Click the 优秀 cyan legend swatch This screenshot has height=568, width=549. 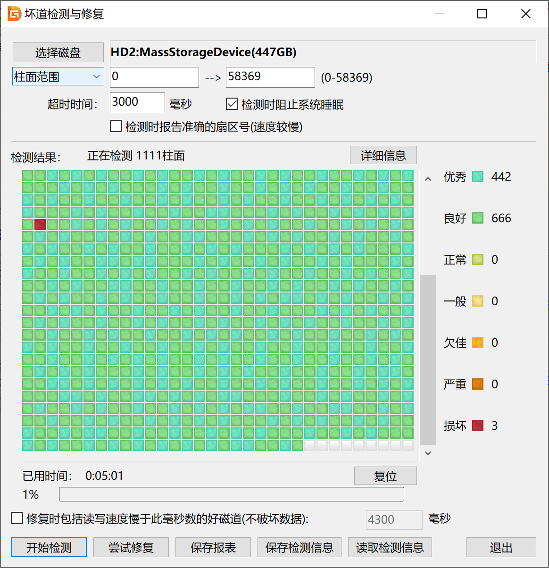coord(478,177)
